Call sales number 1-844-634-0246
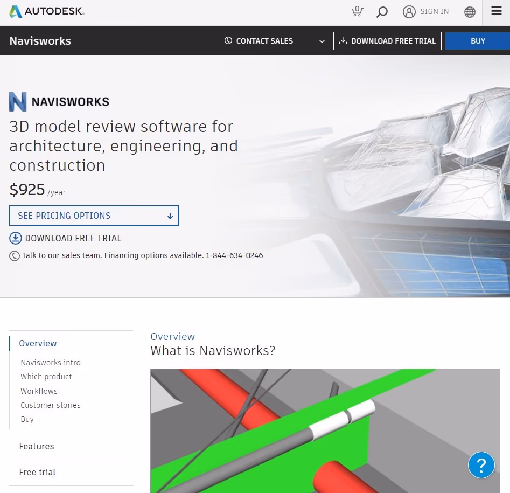 [x=234, y=255]
